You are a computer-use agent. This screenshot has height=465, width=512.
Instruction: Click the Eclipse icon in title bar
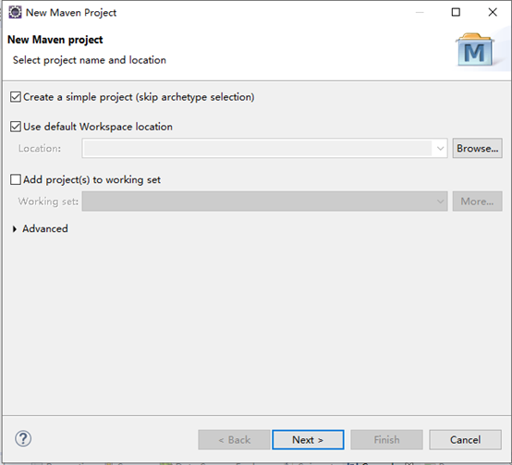[15, 12]
